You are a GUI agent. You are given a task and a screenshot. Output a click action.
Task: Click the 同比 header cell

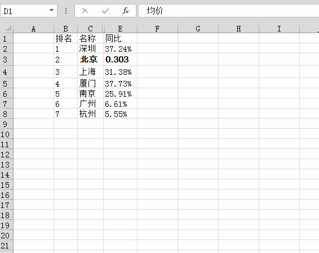click(x=121, y=38)
